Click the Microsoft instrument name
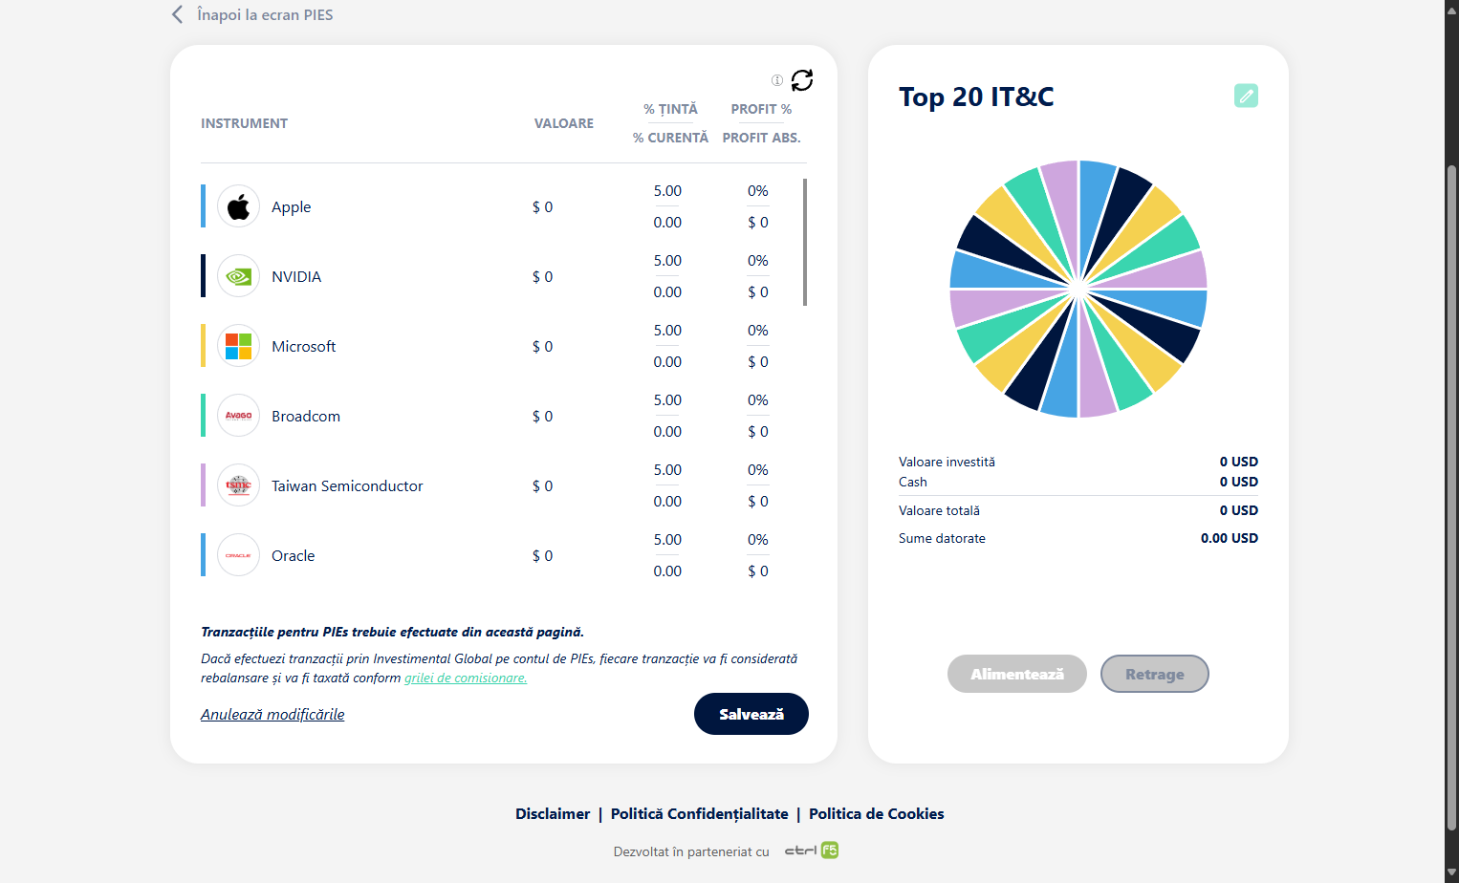1459x883 pixels. tap(303, 347)
